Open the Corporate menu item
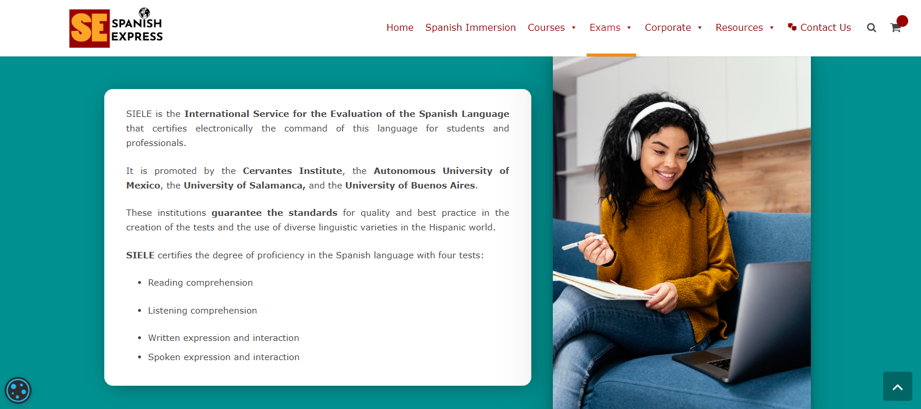Screen dimensions: 921x409 pyautogui.click(x=668, y=28)
